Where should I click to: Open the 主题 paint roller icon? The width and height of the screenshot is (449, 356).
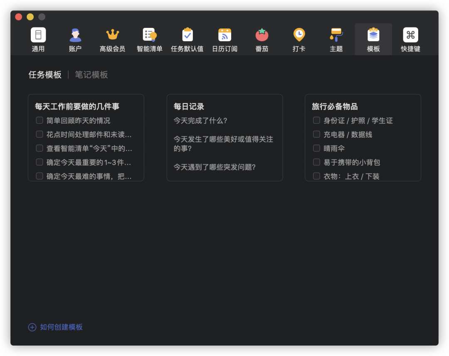(336, 35)
